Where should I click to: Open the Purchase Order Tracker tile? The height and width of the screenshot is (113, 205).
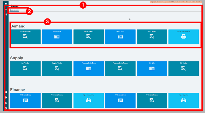(120, 69)
